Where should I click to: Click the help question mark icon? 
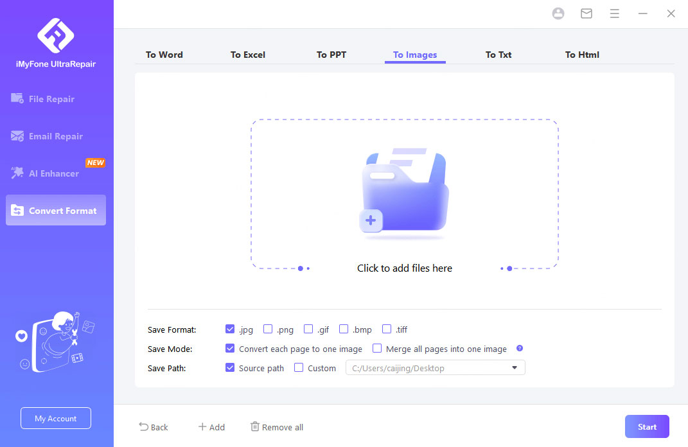click(x=520, y=349)
